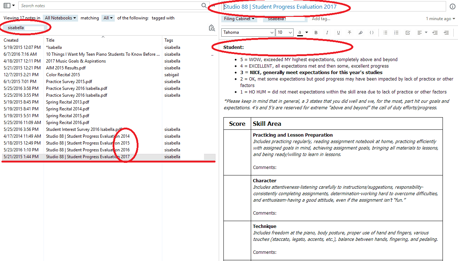The height and width of the screenshot is (261, 458).
Task: Select the highlighter tool
Action: [360, 33]
